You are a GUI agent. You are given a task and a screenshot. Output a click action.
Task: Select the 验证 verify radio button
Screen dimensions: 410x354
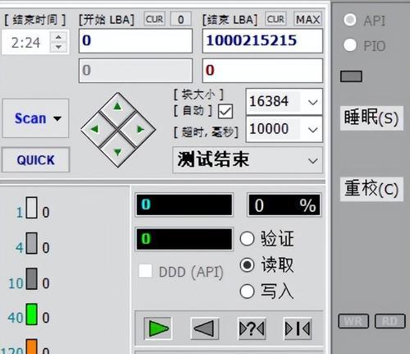tap(247, 238)
